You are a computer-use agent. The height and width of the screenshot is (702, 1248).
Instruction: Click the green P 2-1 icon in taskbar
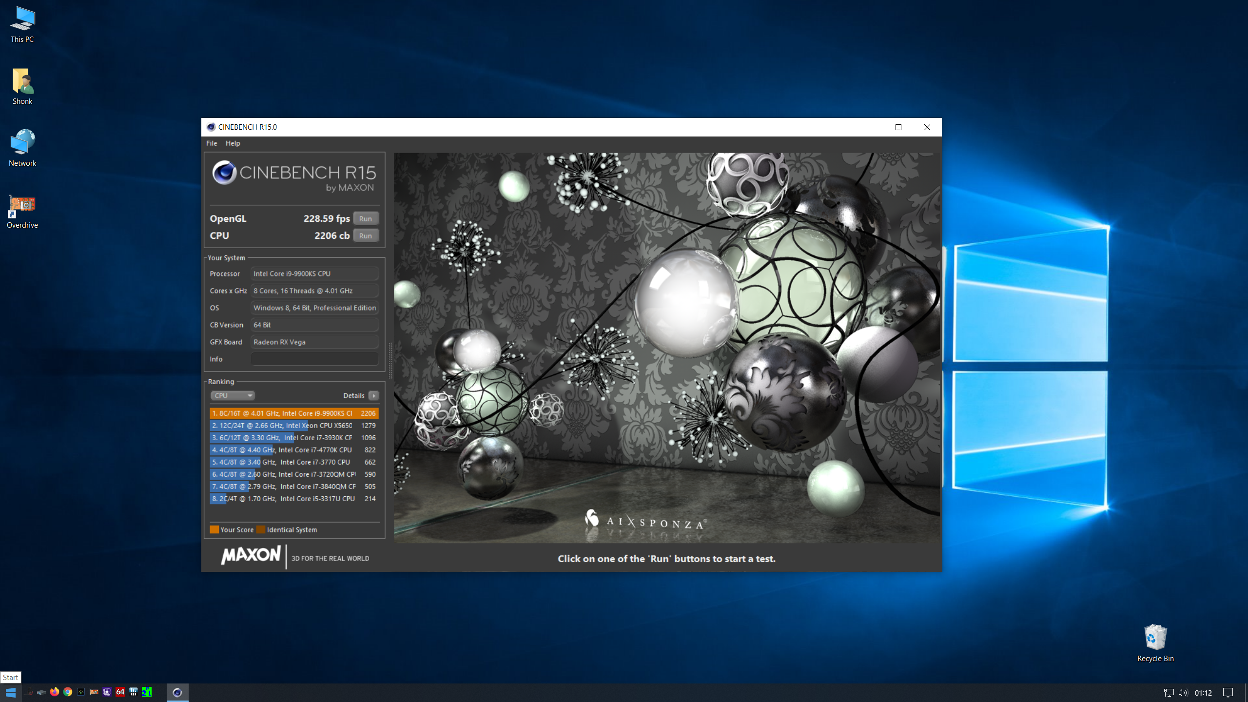point(147,692)
